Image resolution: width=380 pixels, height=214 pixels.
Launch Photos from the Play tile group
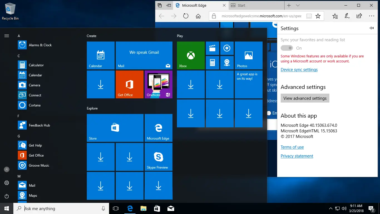(248, 55)
